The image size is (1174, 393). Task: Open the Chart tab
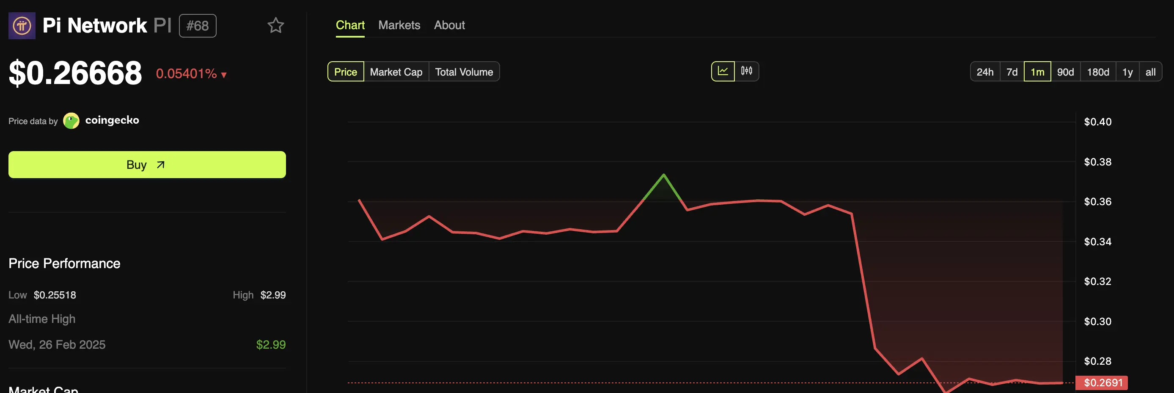pos(350,25)
